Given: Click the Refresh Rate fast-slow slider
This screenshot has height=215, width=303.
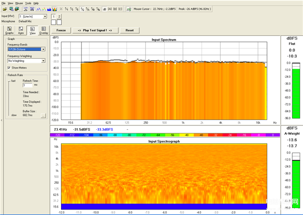Looking at the screenshot, I should click(x=9, y=98).
